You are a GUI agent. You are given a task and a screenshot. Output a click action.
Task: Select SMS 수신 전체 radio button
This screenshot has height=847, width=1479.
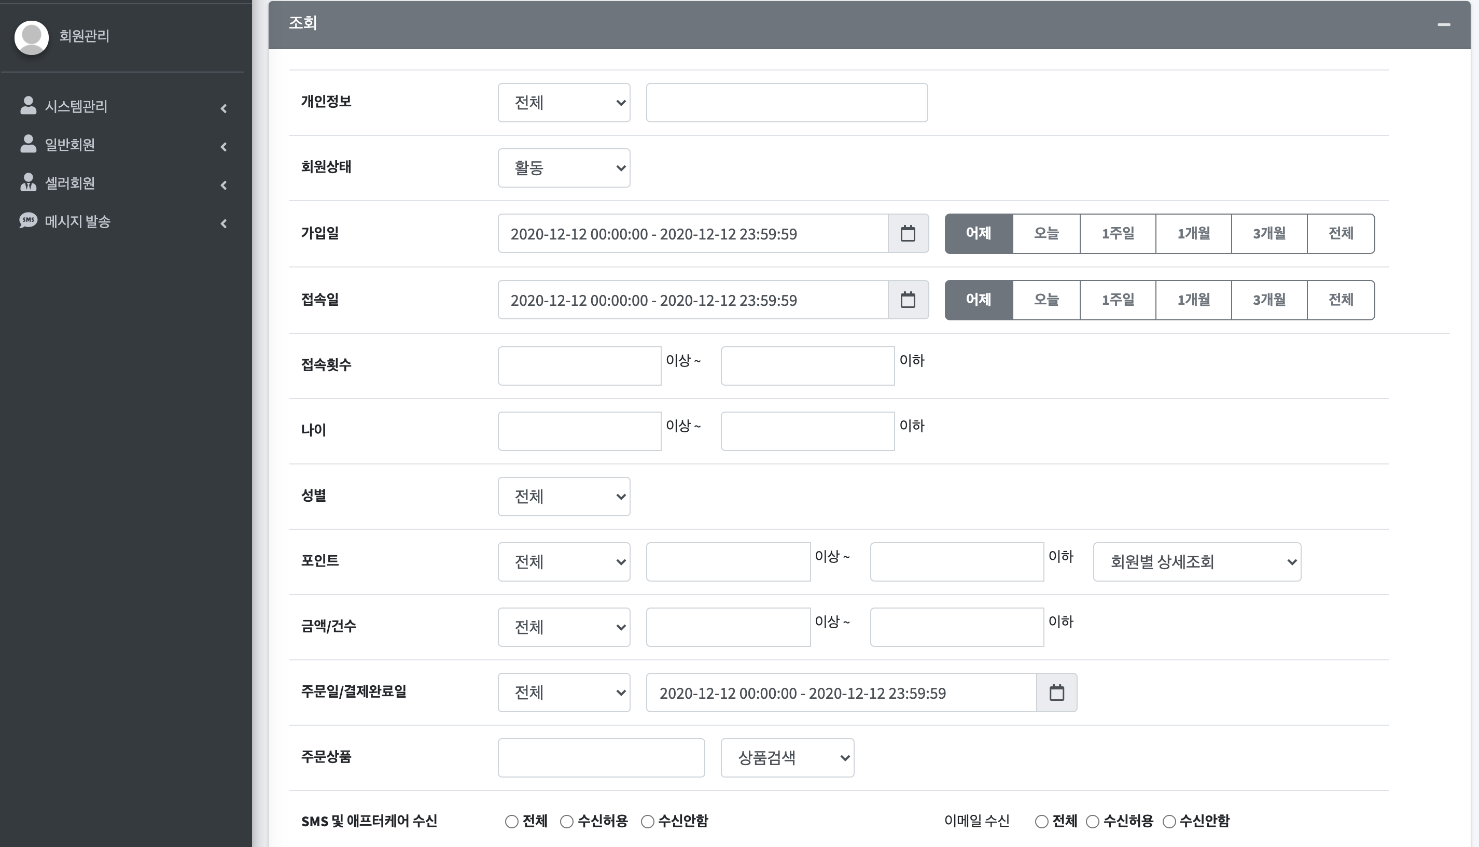(x=511, y=822)
